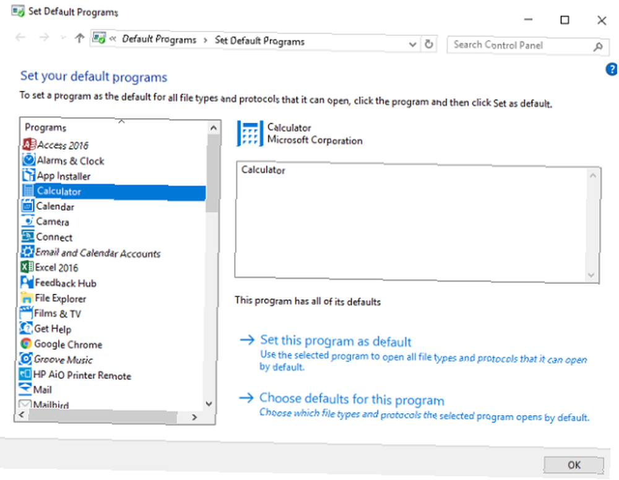This screenshot has height=480, width=619.
Task: Click the Get Help icon
Action: 26,328
